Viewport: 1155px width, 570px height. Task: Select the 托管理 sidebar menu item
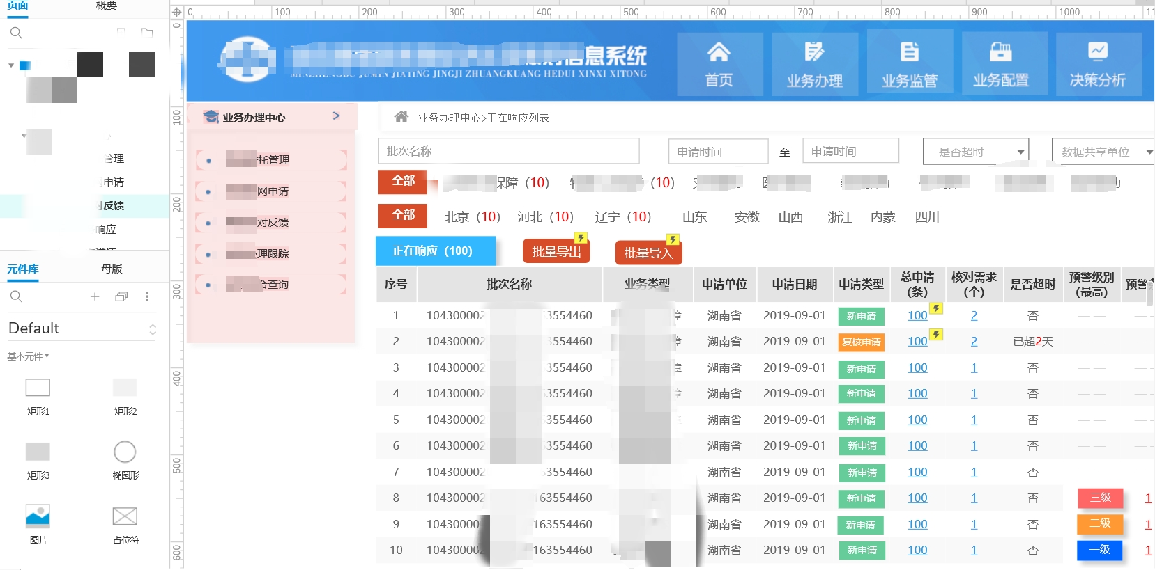click(x=272, y=159)
